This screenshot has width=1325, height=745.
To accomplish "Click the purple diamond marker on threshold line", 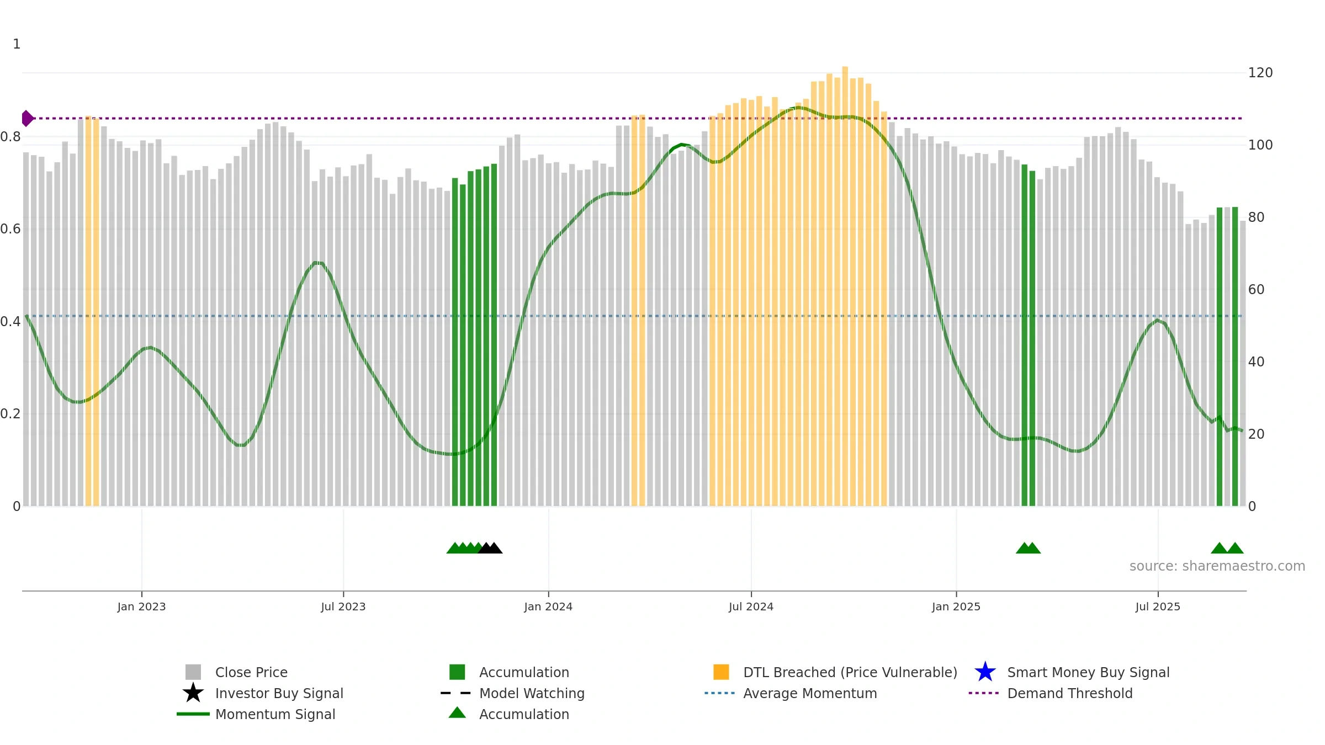I will click(x=27, y=118).
